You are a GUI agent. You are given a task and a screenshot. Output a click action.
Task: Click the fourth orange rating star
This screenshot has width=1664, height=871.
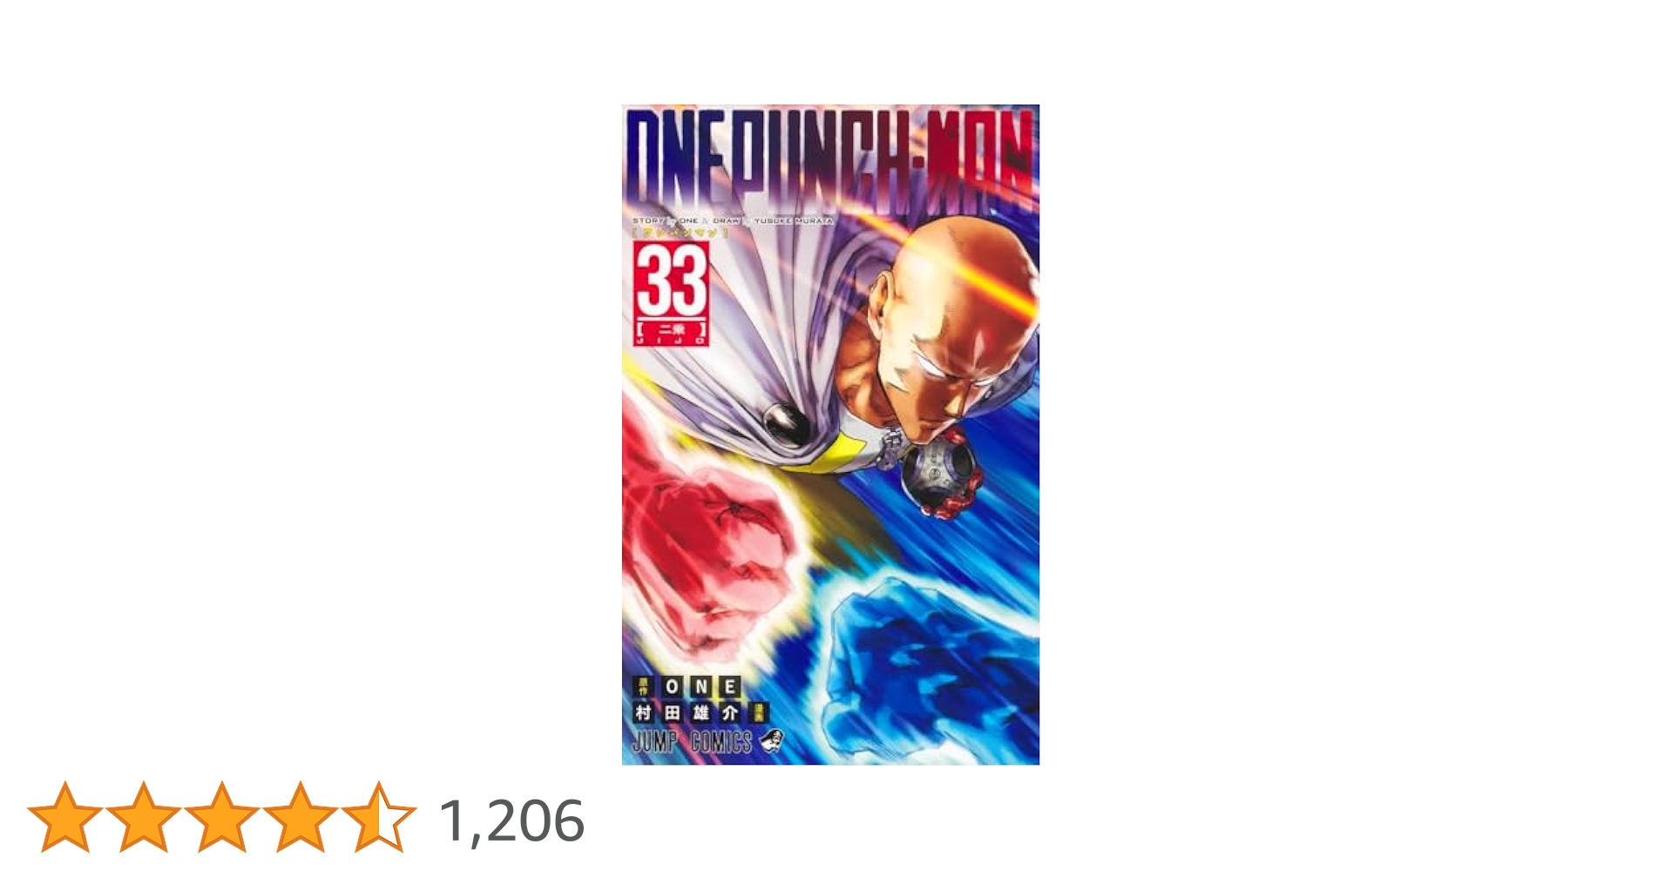pyautogui.click(x=301, y=817)
